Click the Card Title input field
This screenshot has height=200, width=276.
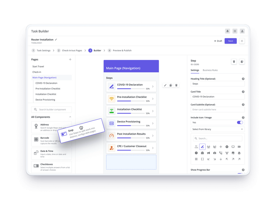(218, 97)
